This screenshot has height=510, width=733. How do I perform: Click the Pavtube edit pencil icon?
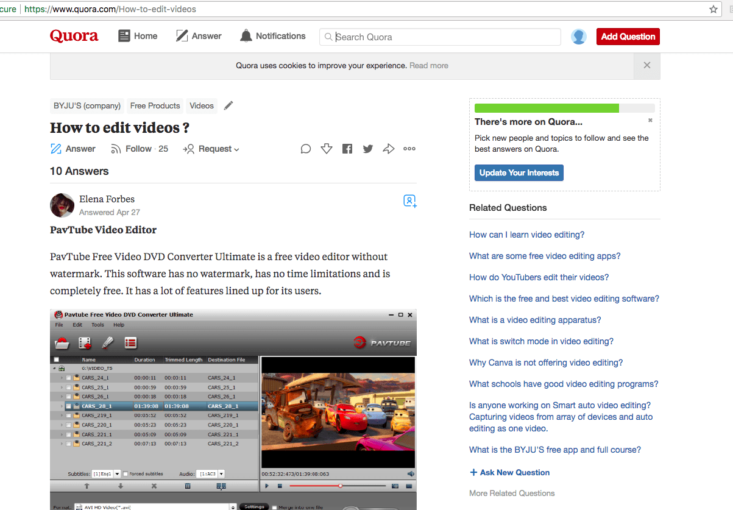pos(108,343)
